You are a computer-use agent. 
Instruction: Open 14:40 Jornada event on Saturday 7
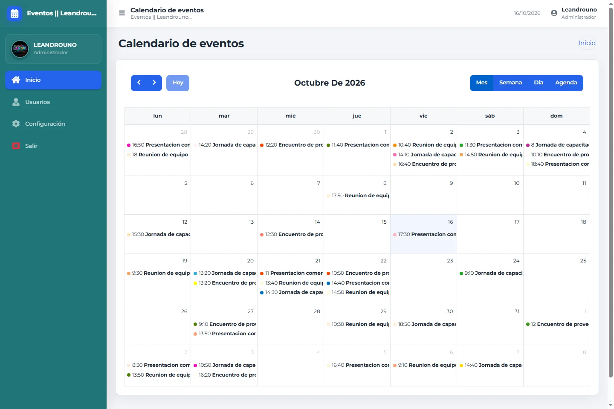pos(490,365)
